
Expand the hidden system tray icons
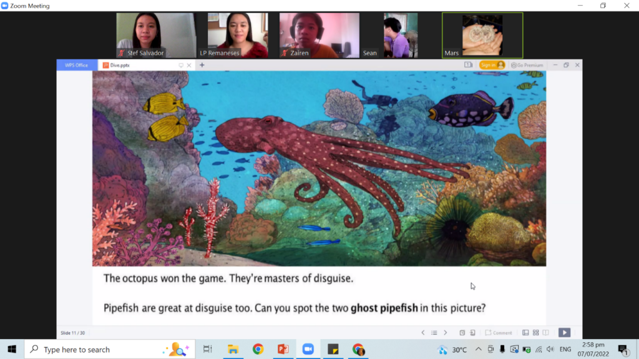click(479, 349)
